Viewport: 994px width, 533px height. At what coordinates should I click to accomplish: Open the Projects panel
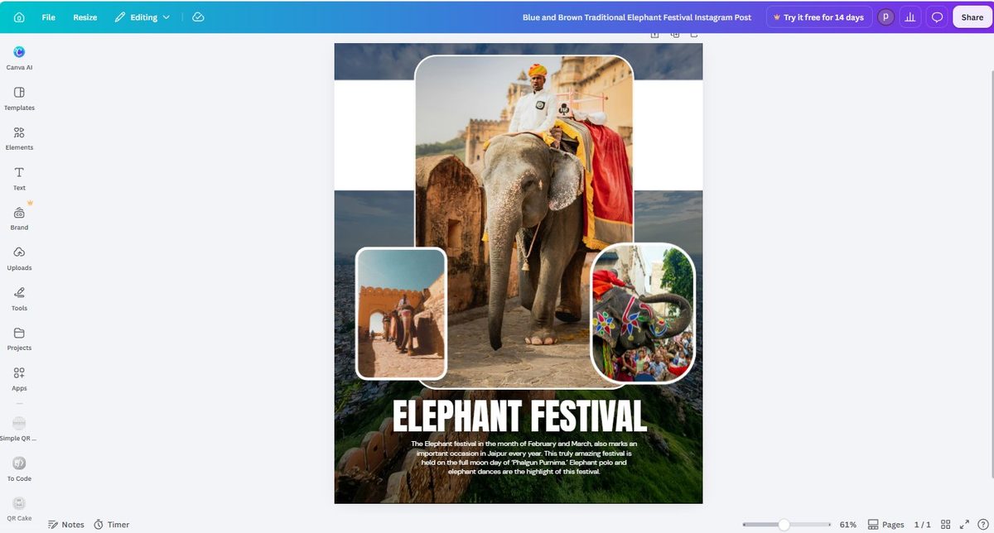pyautogui.click(x=19, y=339)
